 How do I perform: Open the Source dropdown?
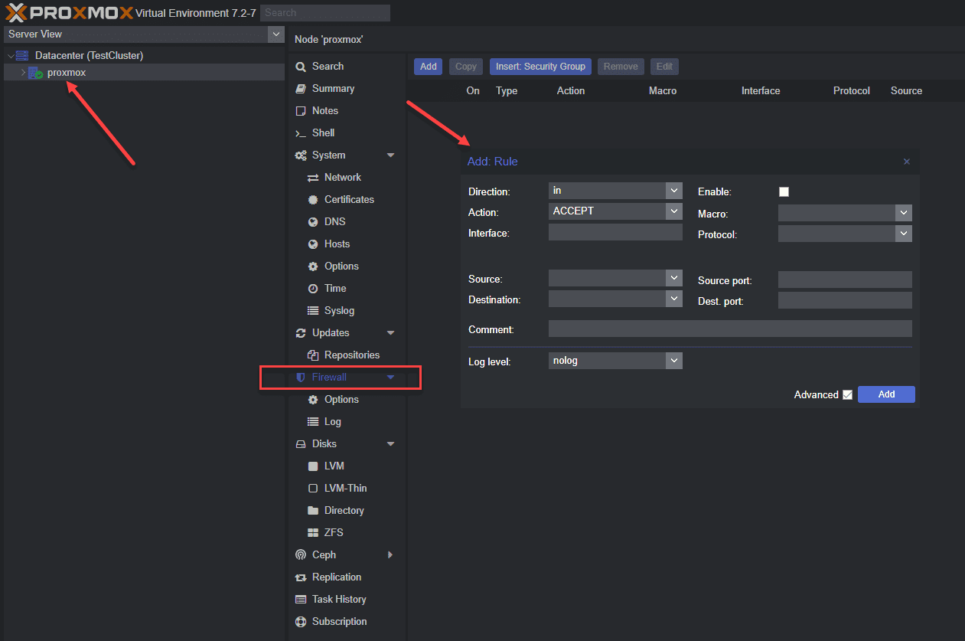point(673,278)
